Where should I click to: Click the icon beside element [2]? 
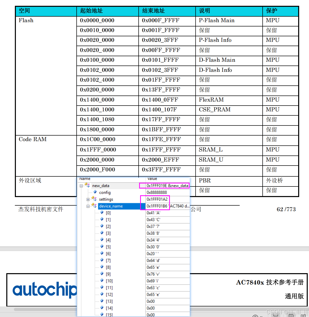(102, 226)
